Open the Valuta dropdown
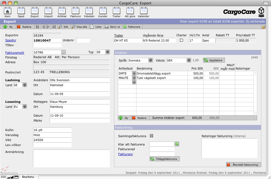This screenshot has width=271, height=179. [189, 60]
